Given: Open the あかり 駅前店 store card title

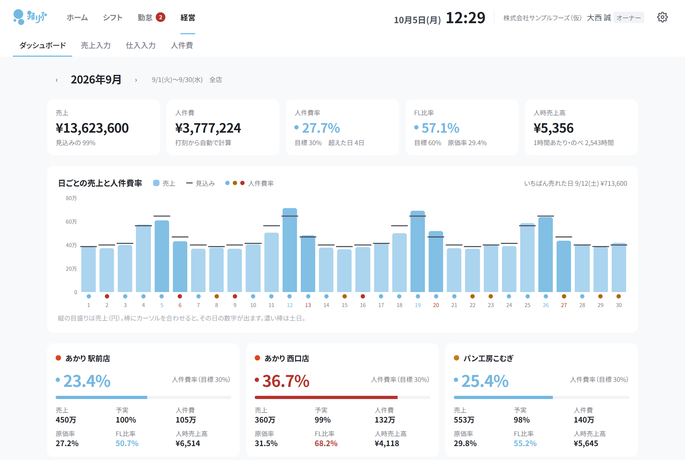Looking at the screenshot, I should [88, 358].
